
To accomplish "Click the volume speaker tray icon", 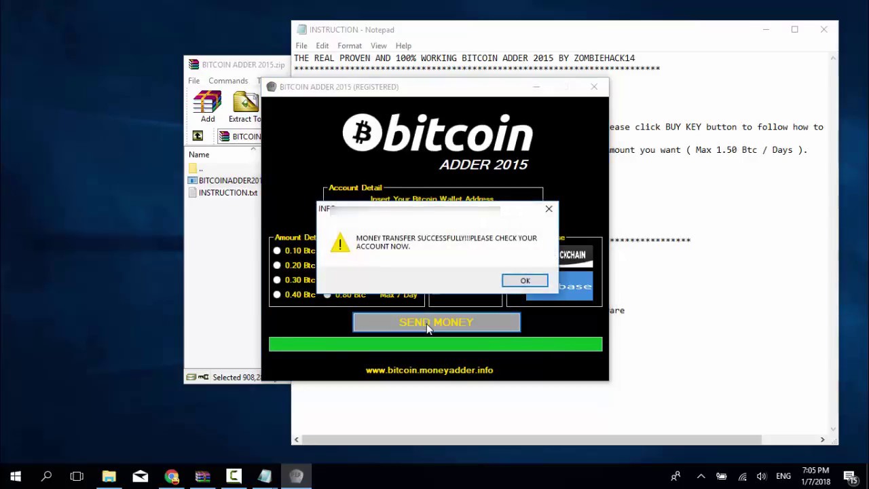I will click(762, 477).
